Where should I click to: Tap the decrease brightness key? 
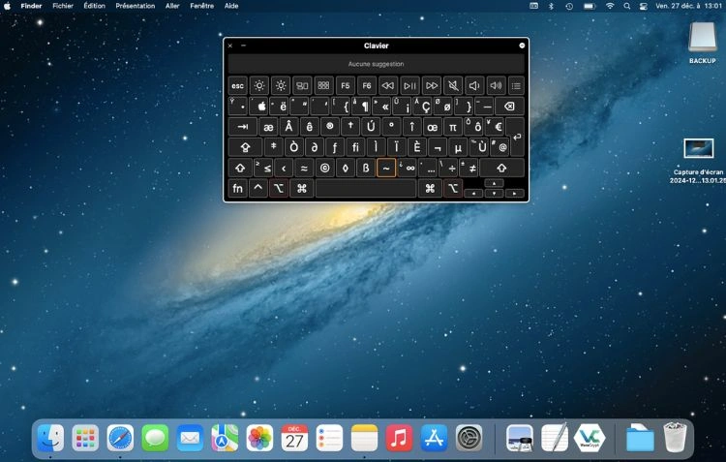tap(259, 86)
